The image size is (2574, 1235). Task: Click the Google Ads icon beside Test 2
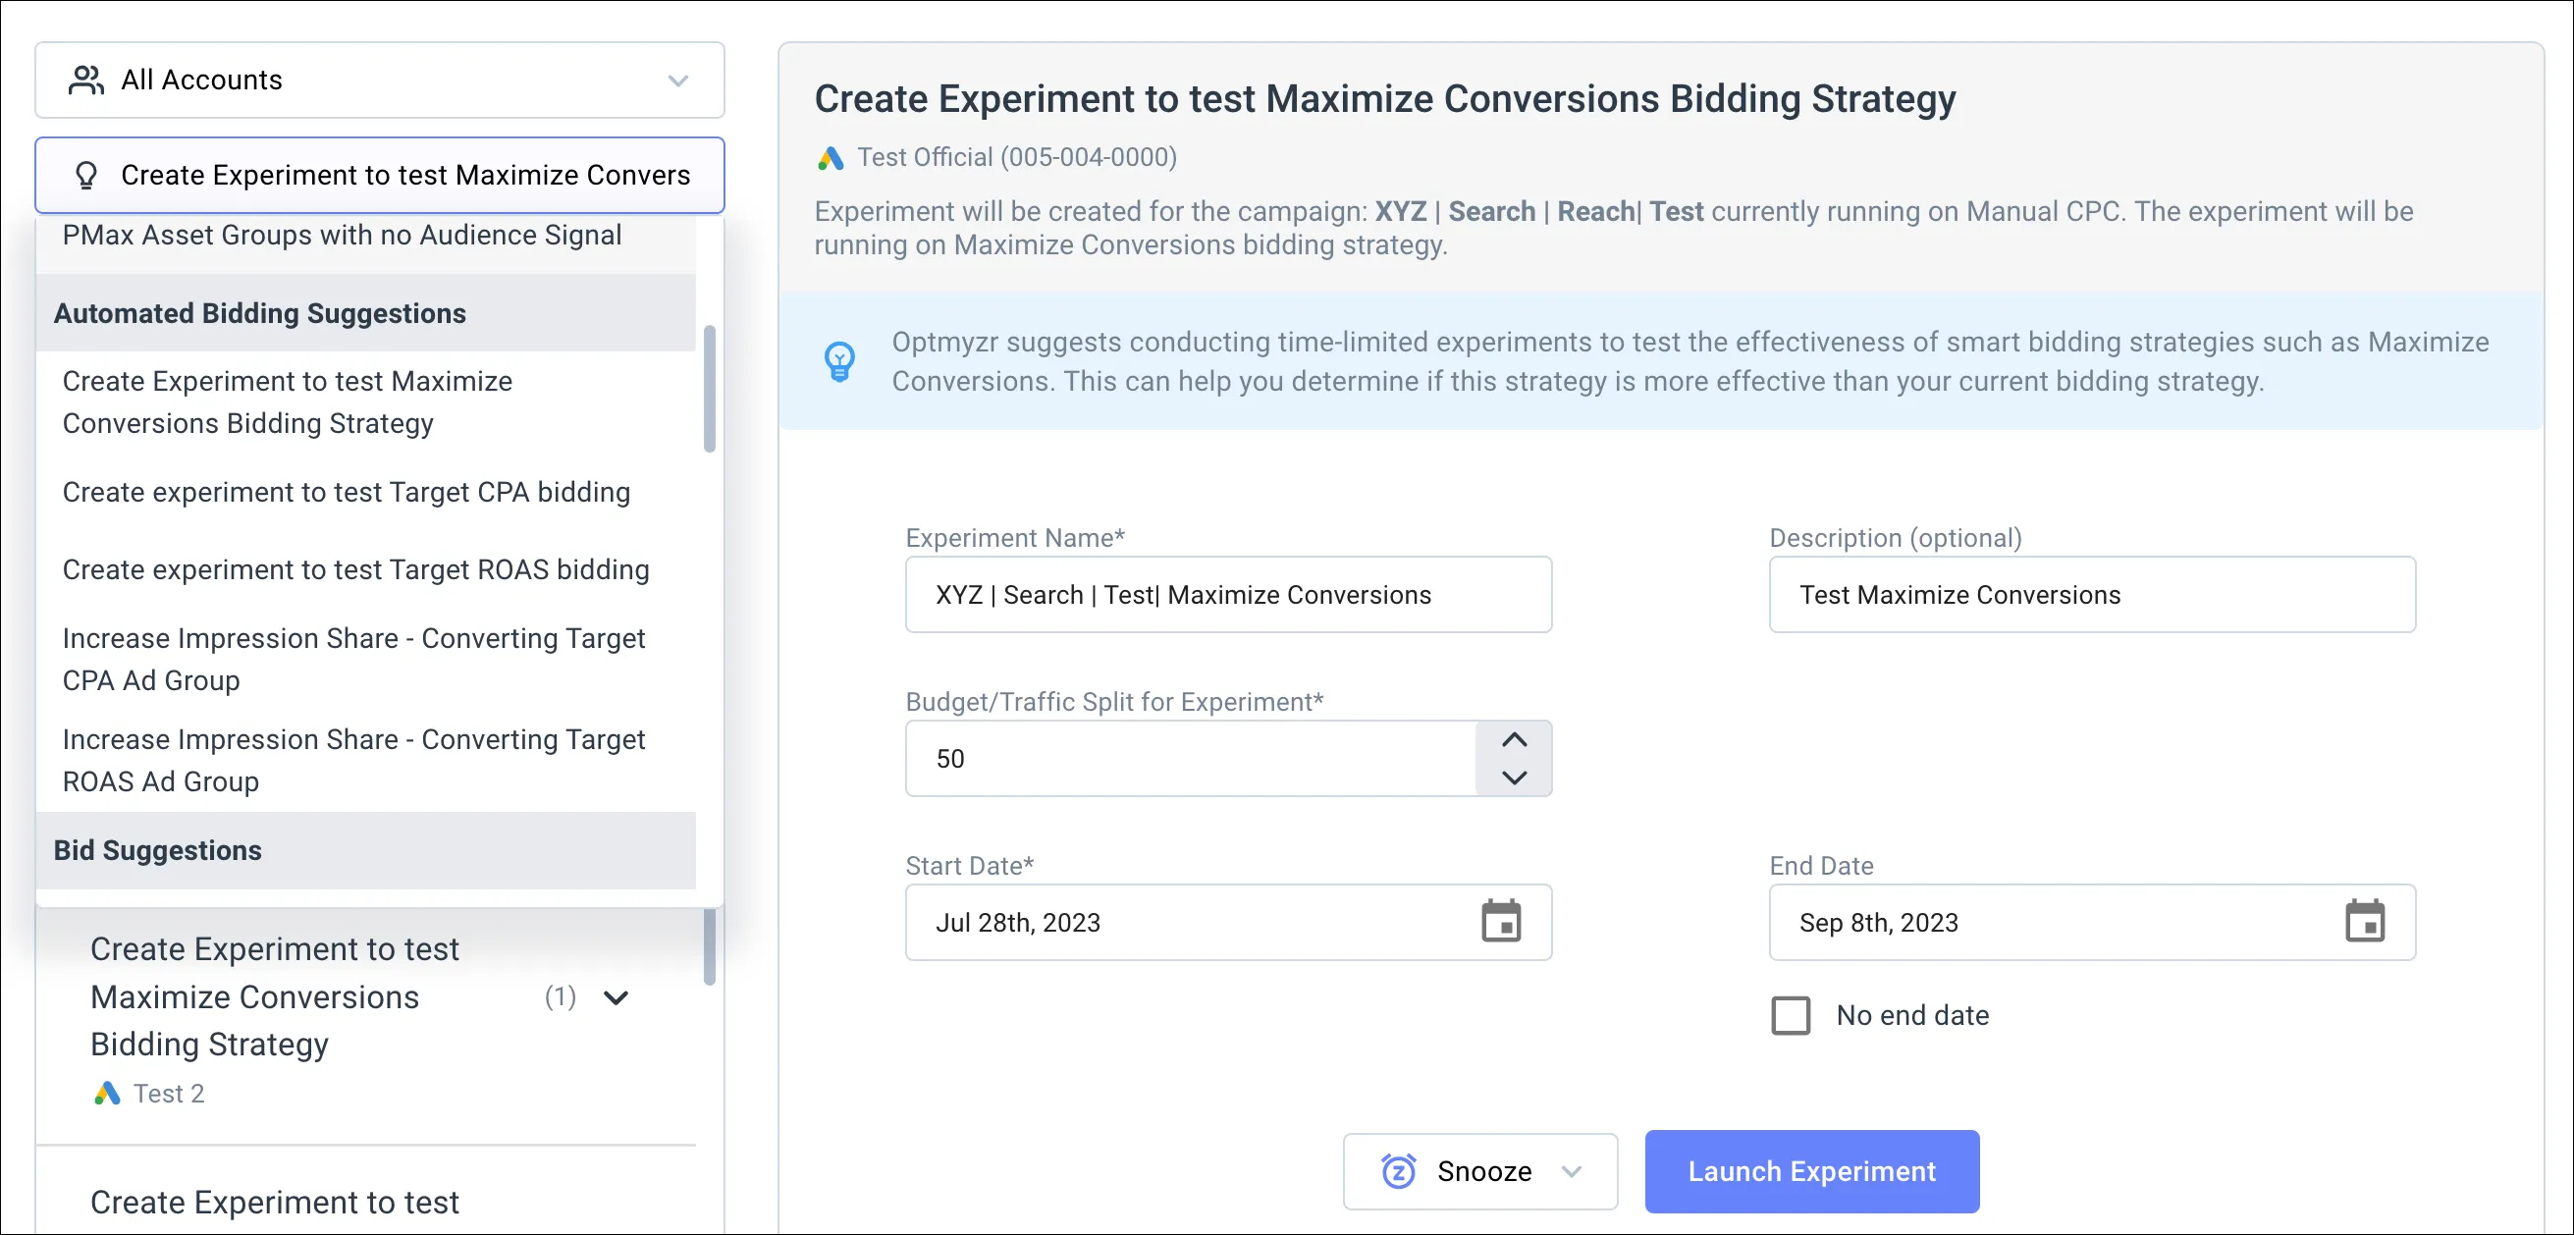click(107, 1093)
